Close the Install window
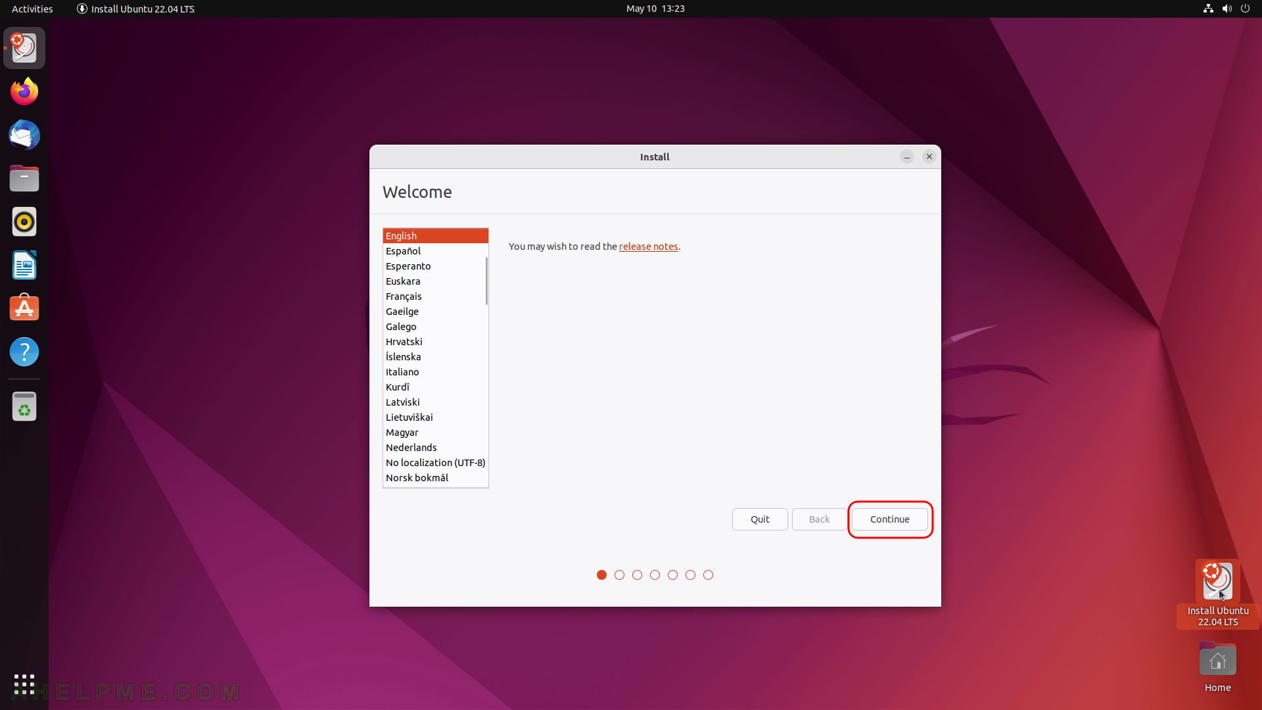 tap(929, 156)
